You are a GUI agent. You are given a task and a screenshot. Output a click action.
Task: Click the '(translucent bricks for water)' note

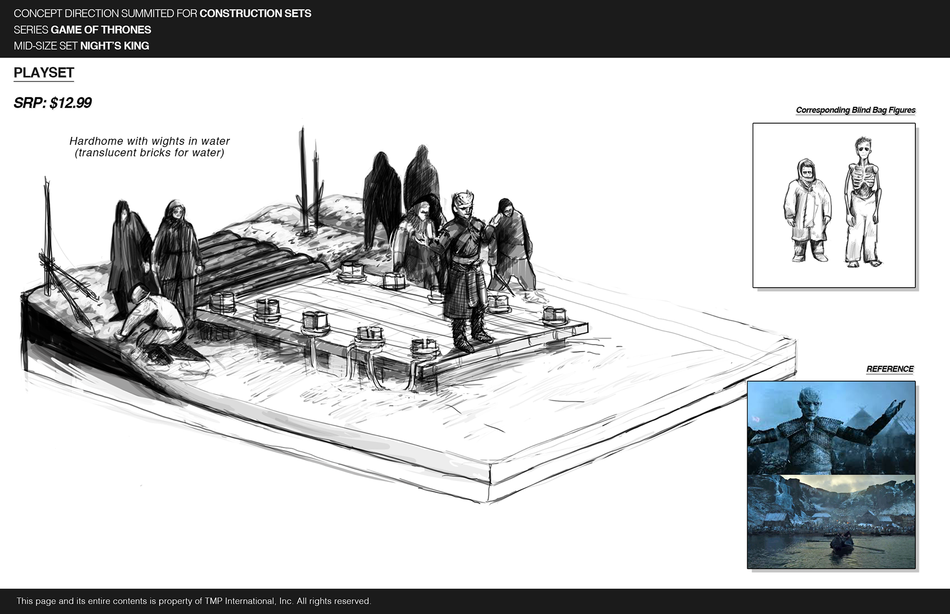(149, 153)
